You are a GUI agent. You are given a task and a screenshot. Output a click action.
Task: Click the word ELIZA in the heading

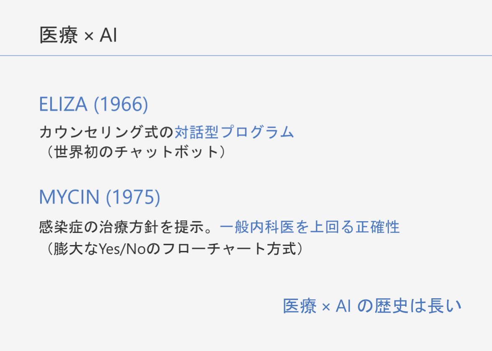click(x=63, y=104)
